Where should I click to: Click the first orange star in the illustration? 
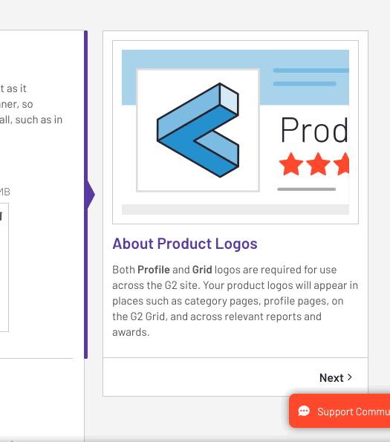point(290,164)
